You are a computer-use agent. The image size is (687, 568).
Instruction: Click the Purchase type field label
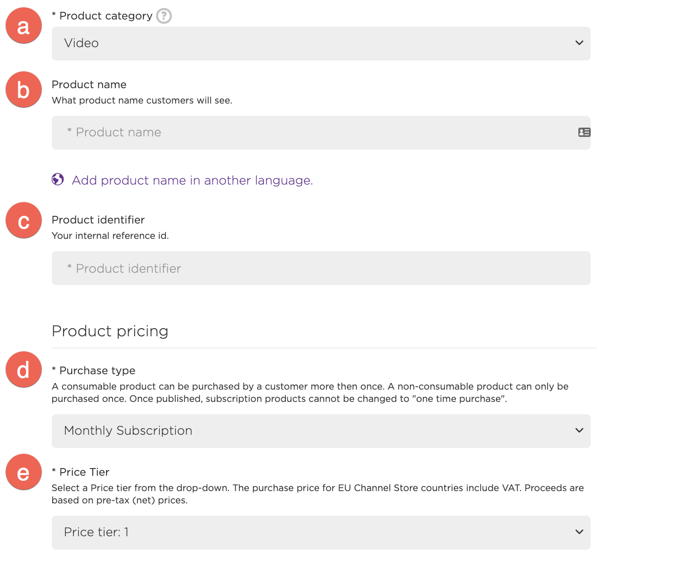coord(97,371)
